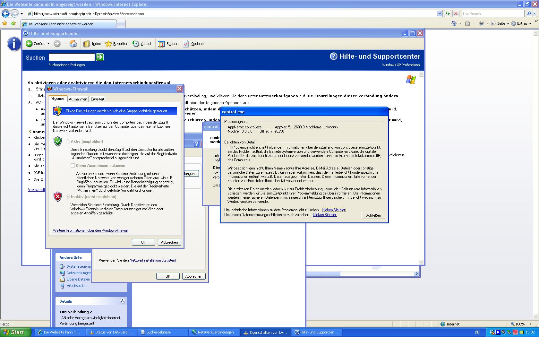Open the Verlauf history icon
The height and width of the screenshot is (337, 539).
click(136, 44)
